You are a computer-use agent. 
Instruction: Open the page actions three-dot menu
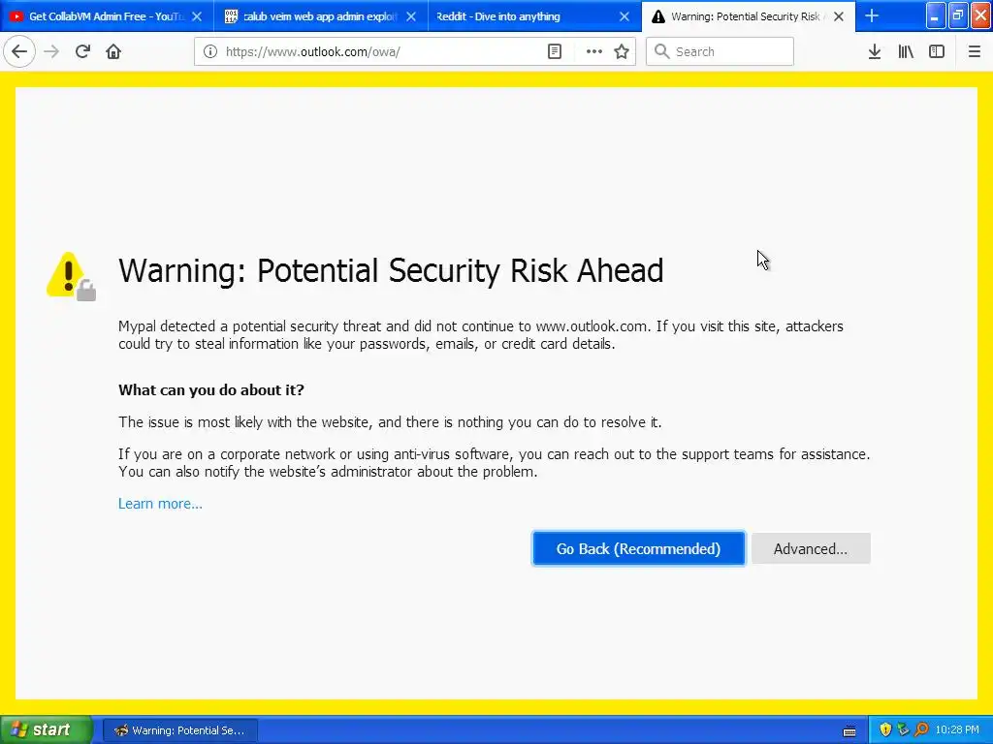pos(594,52)
